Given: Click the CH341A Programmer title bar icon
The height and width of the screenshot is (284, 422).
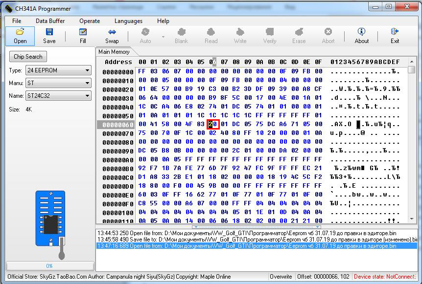Looking at the screenshot, I should click(x=8, y=9).
